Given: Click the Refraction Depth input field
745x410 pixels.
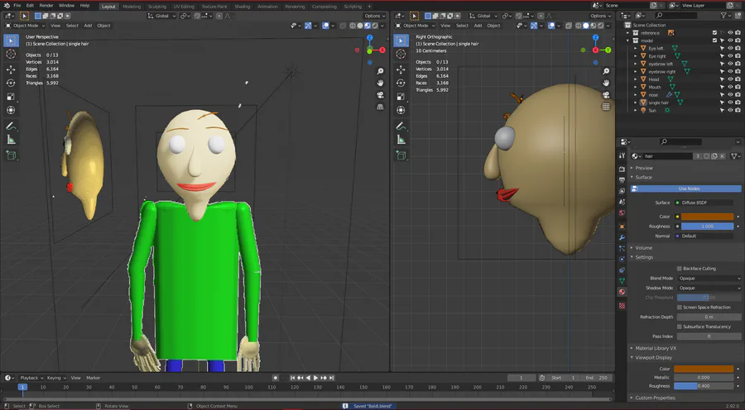Looking at the screenshot, I should pyautogui.click(x=709, y=317).
